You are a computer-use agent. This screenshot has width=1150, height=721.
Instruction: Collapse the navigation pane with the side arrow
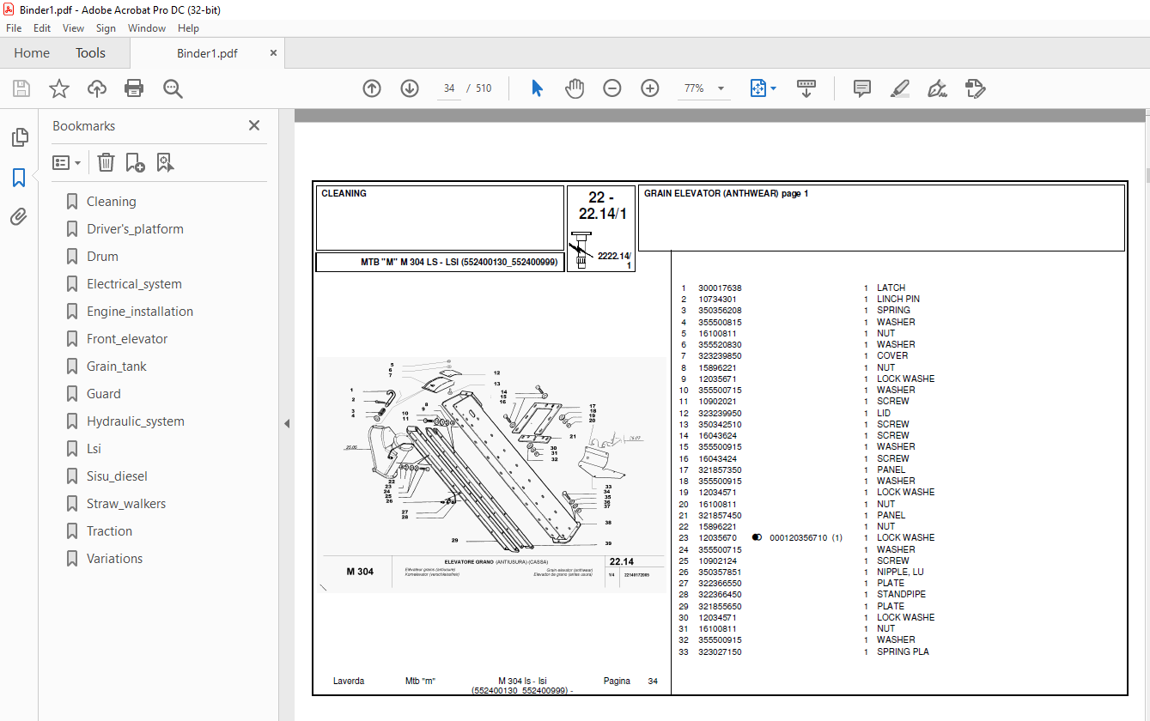287,423
